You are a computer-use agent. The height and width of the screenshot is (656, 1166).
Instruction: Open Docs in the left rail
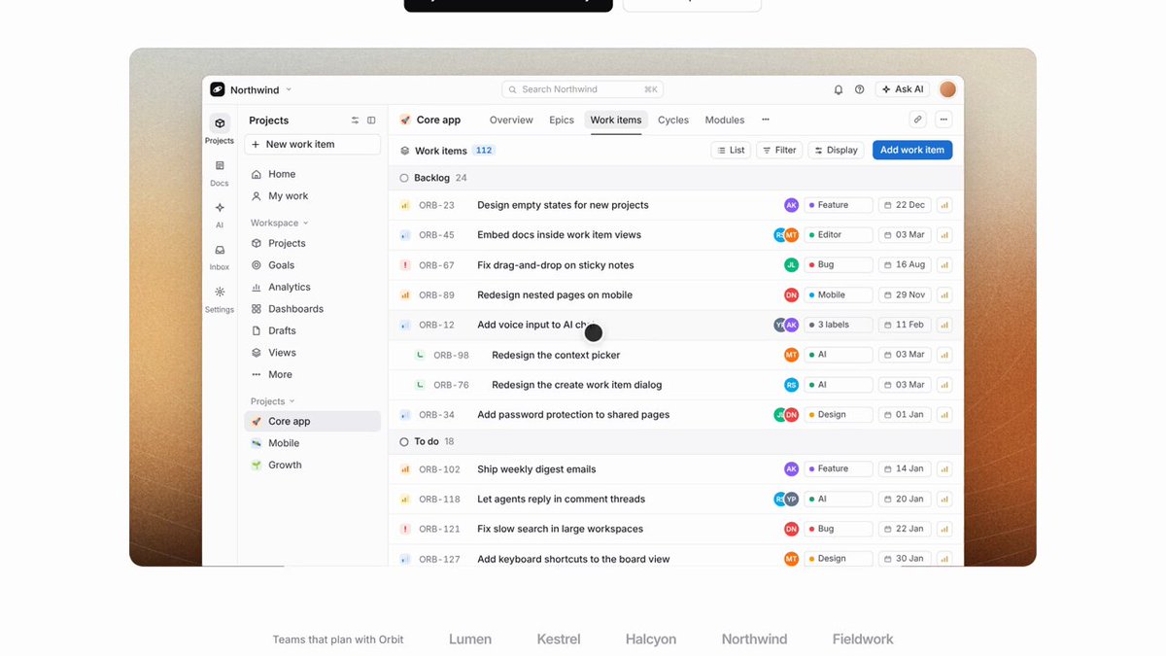click(220, 172)
